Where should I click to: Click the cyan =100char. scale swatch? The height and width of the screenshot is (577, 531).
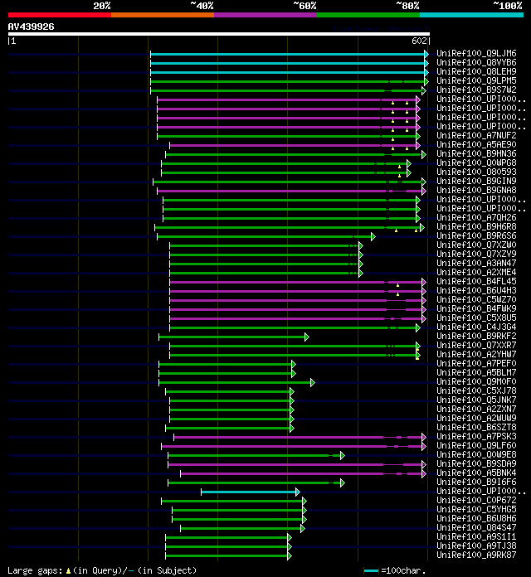371,570
